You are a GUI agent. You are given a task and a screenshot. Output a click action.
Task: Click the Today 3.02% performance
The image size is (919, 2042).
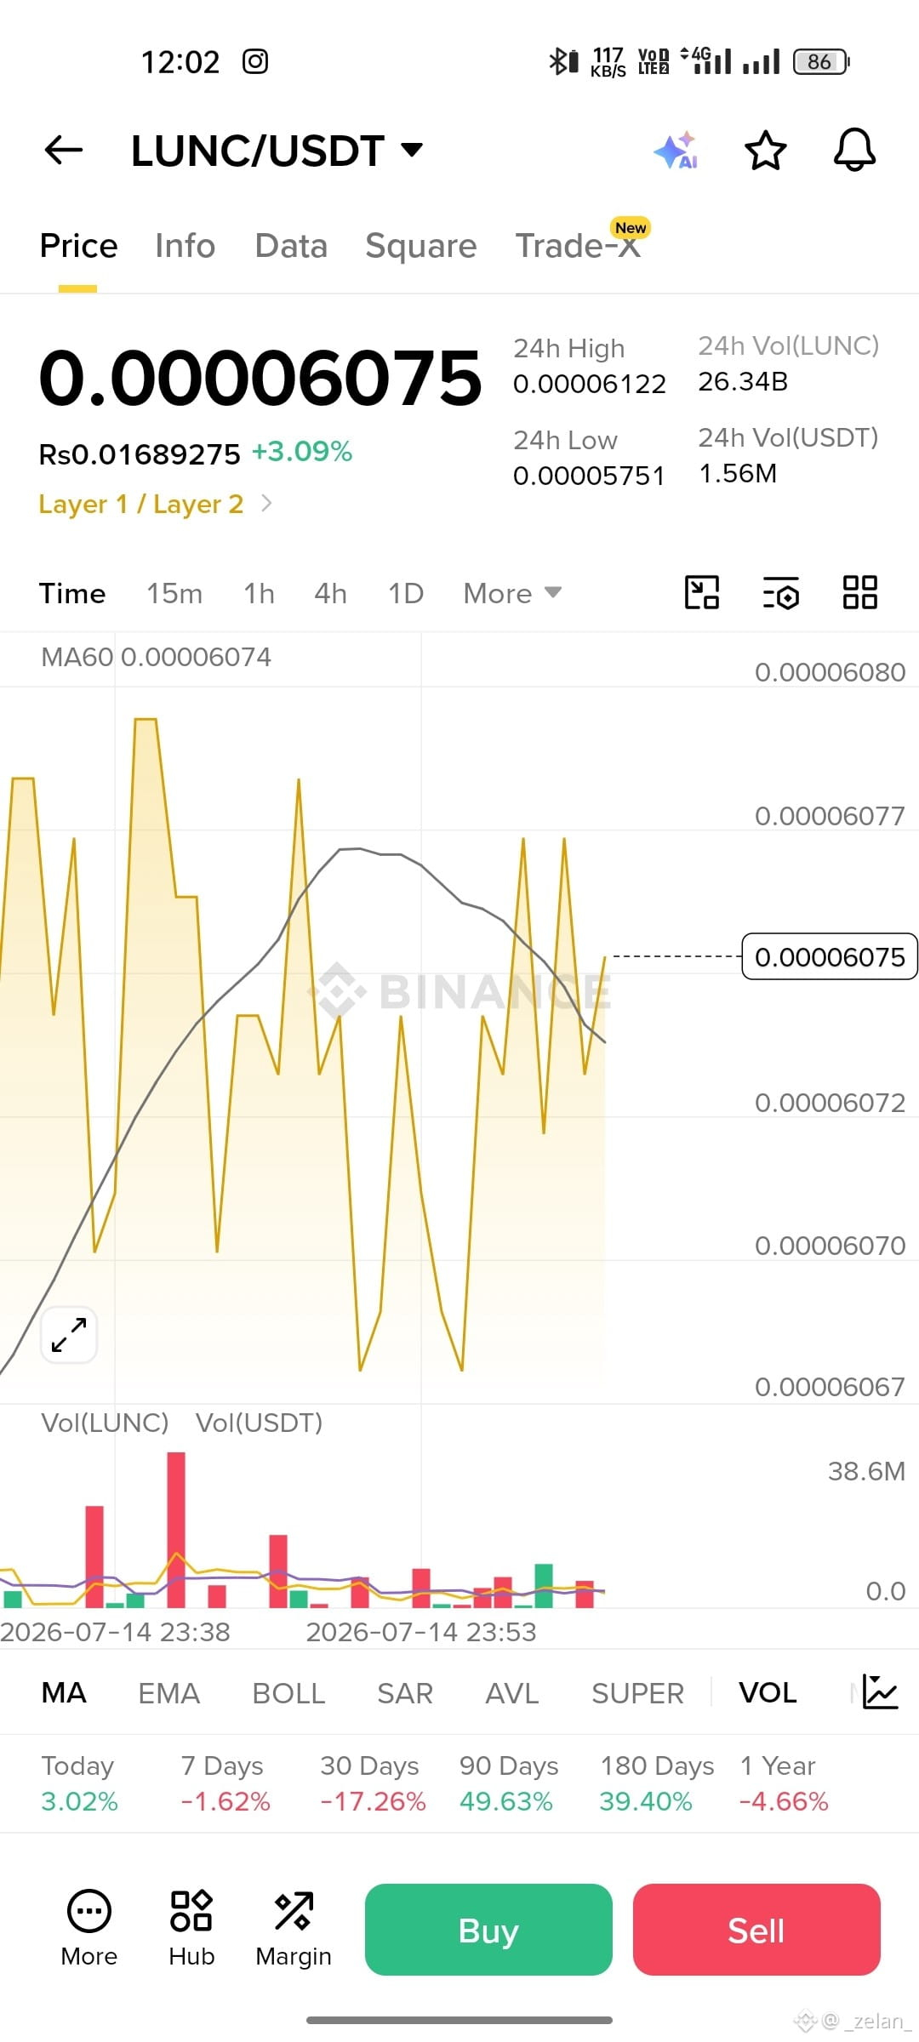79,1783
